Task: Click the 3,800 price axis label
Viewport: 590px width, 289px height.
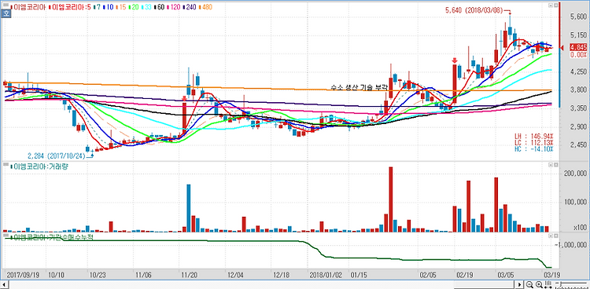Action: pos(579,90)
